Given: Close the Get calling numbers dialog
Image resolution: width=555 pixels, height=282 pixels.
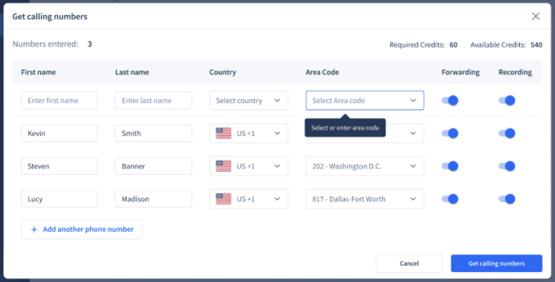Looking at the screenshot, I should pos(536,16).
